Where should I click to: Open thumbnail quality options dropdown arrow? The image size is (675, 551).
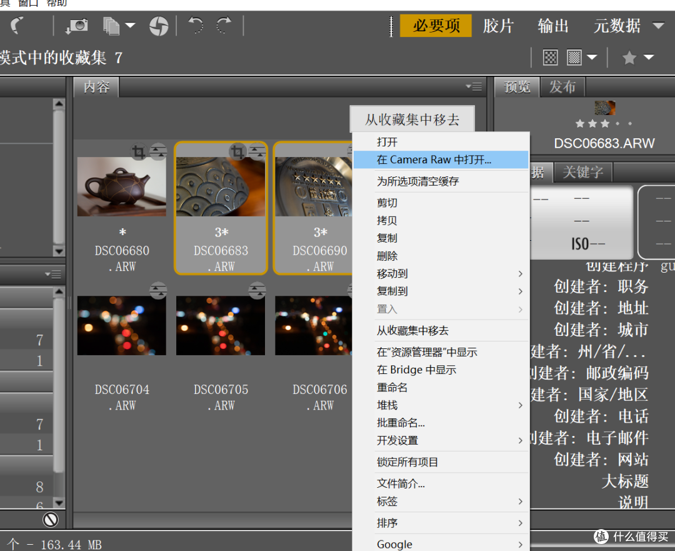(x=592, y=57)
